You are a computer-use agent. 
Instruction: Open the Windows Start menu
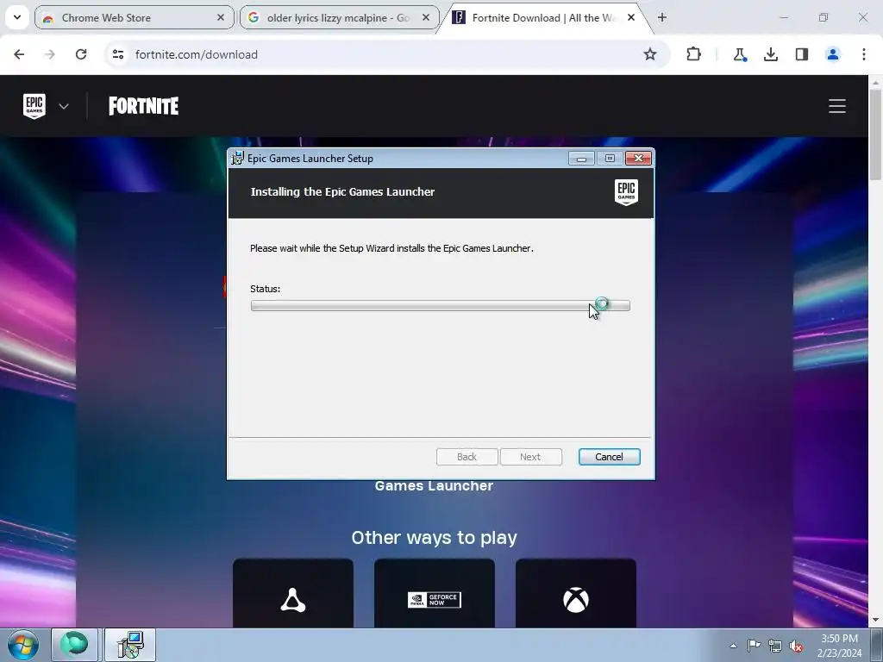(x=23, y=645)
